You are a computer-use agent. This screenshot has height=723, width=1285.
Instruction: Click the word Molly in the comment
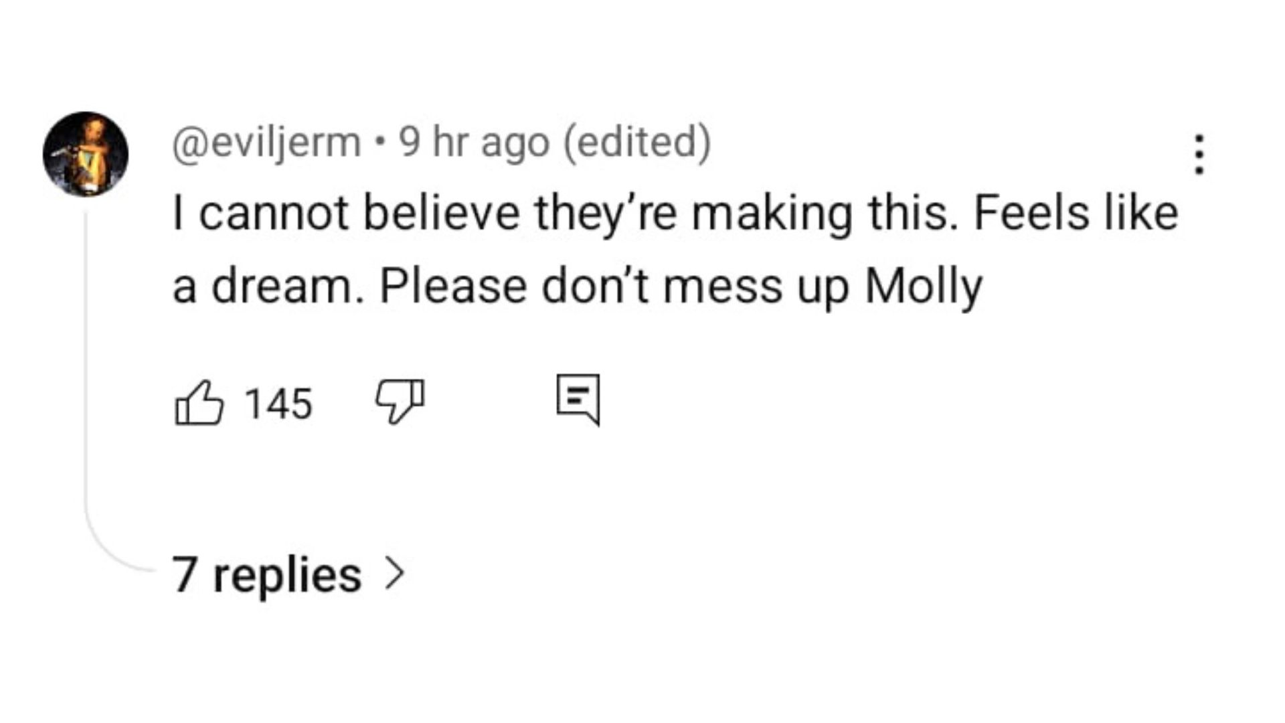(x=924, y=287)
